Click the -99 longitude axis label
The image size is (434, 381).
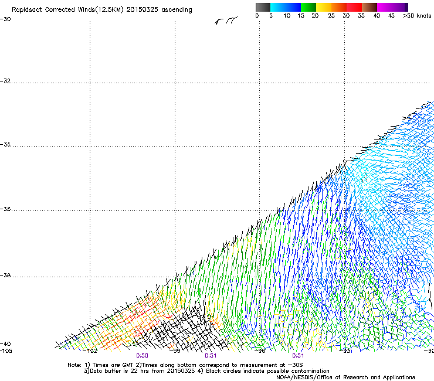coord(175,351)
